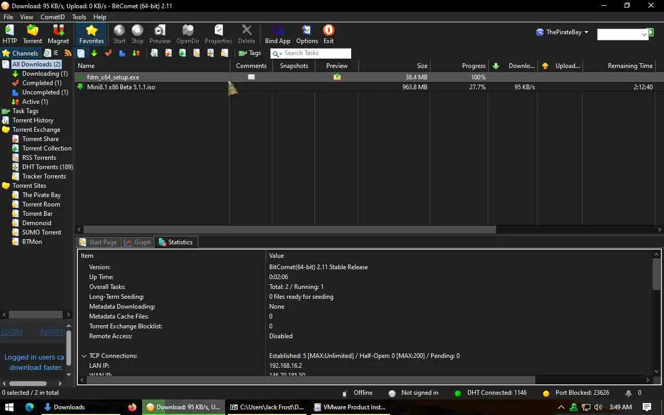Open Torrent History in sidebar
The image size is (664, 415).
tap(33, 120)
